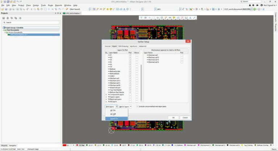
Task: Click the Top layer red color swatch
Action: pos(77,145)
